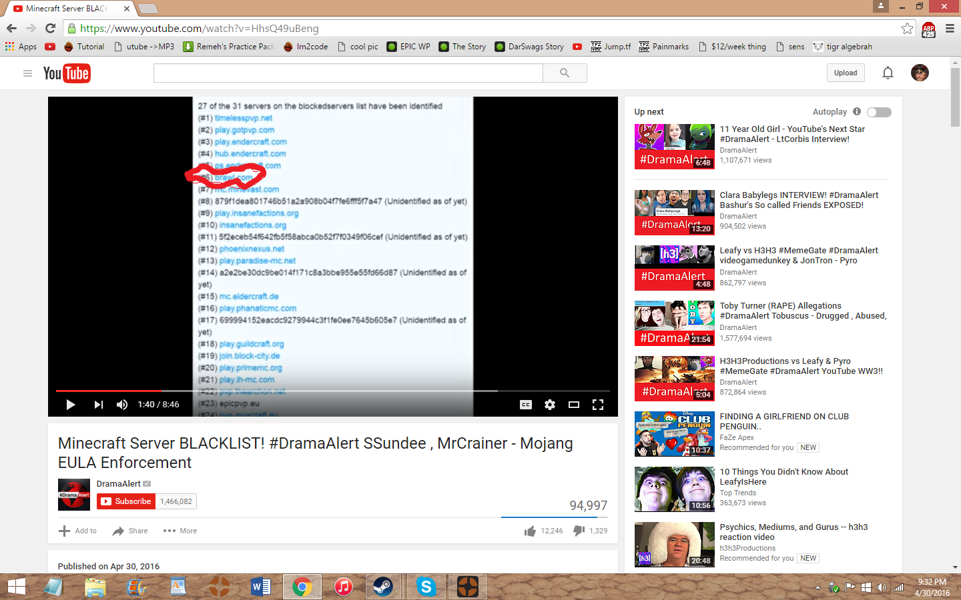The width and height of the screenshot is (961, 600).
Task: Open Chrome menu button
Action: (950, 29)
